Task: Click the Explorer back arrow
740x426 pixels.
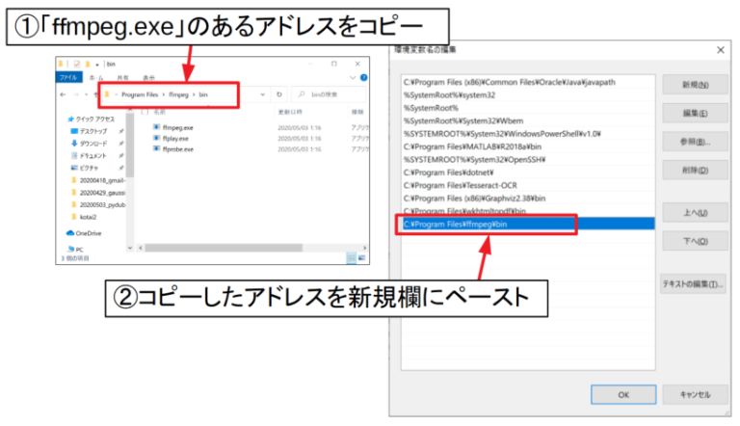Action: coord(64,94)
